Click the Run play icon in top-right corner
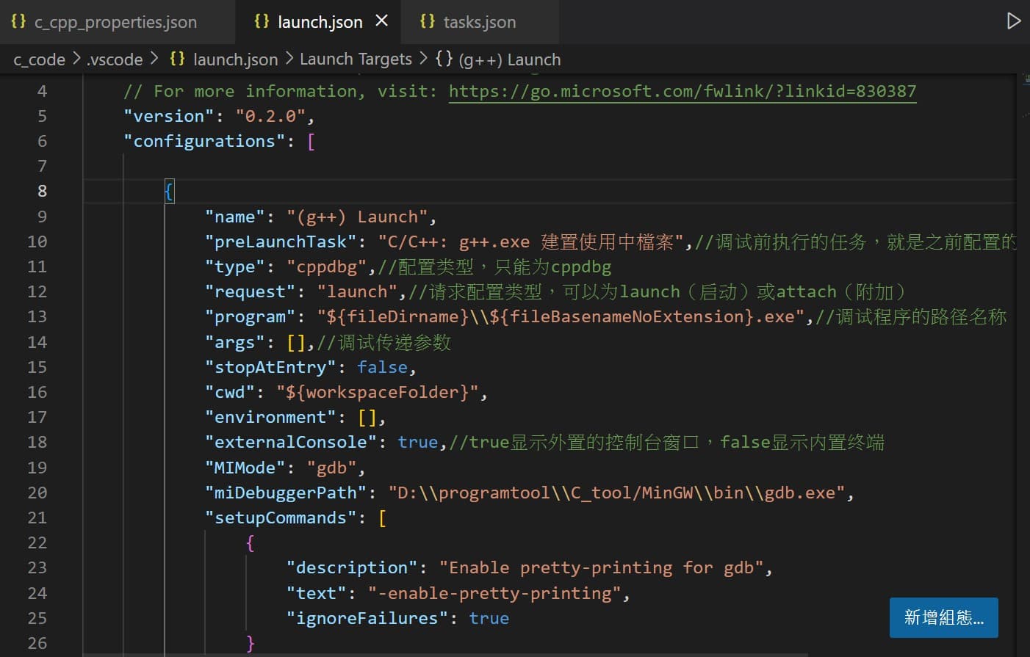 pyautogui.click(x=1013, y=22)
